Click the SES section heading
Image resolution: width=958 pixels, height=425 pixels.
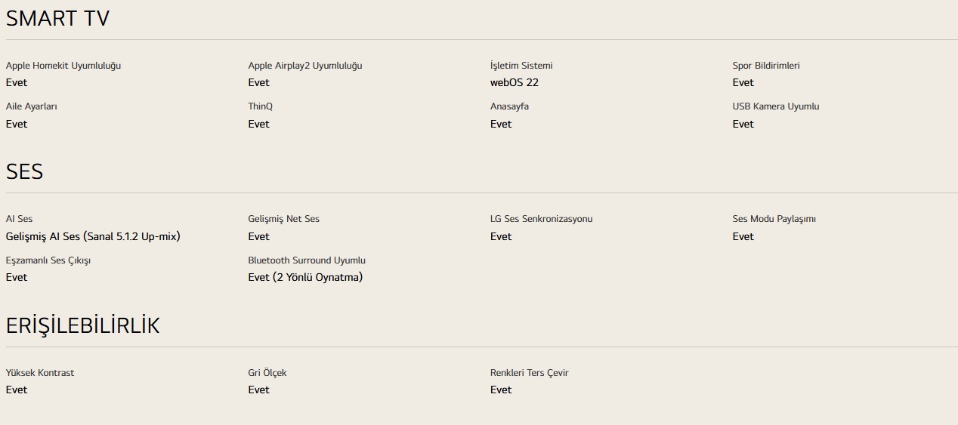pos(24,172)
